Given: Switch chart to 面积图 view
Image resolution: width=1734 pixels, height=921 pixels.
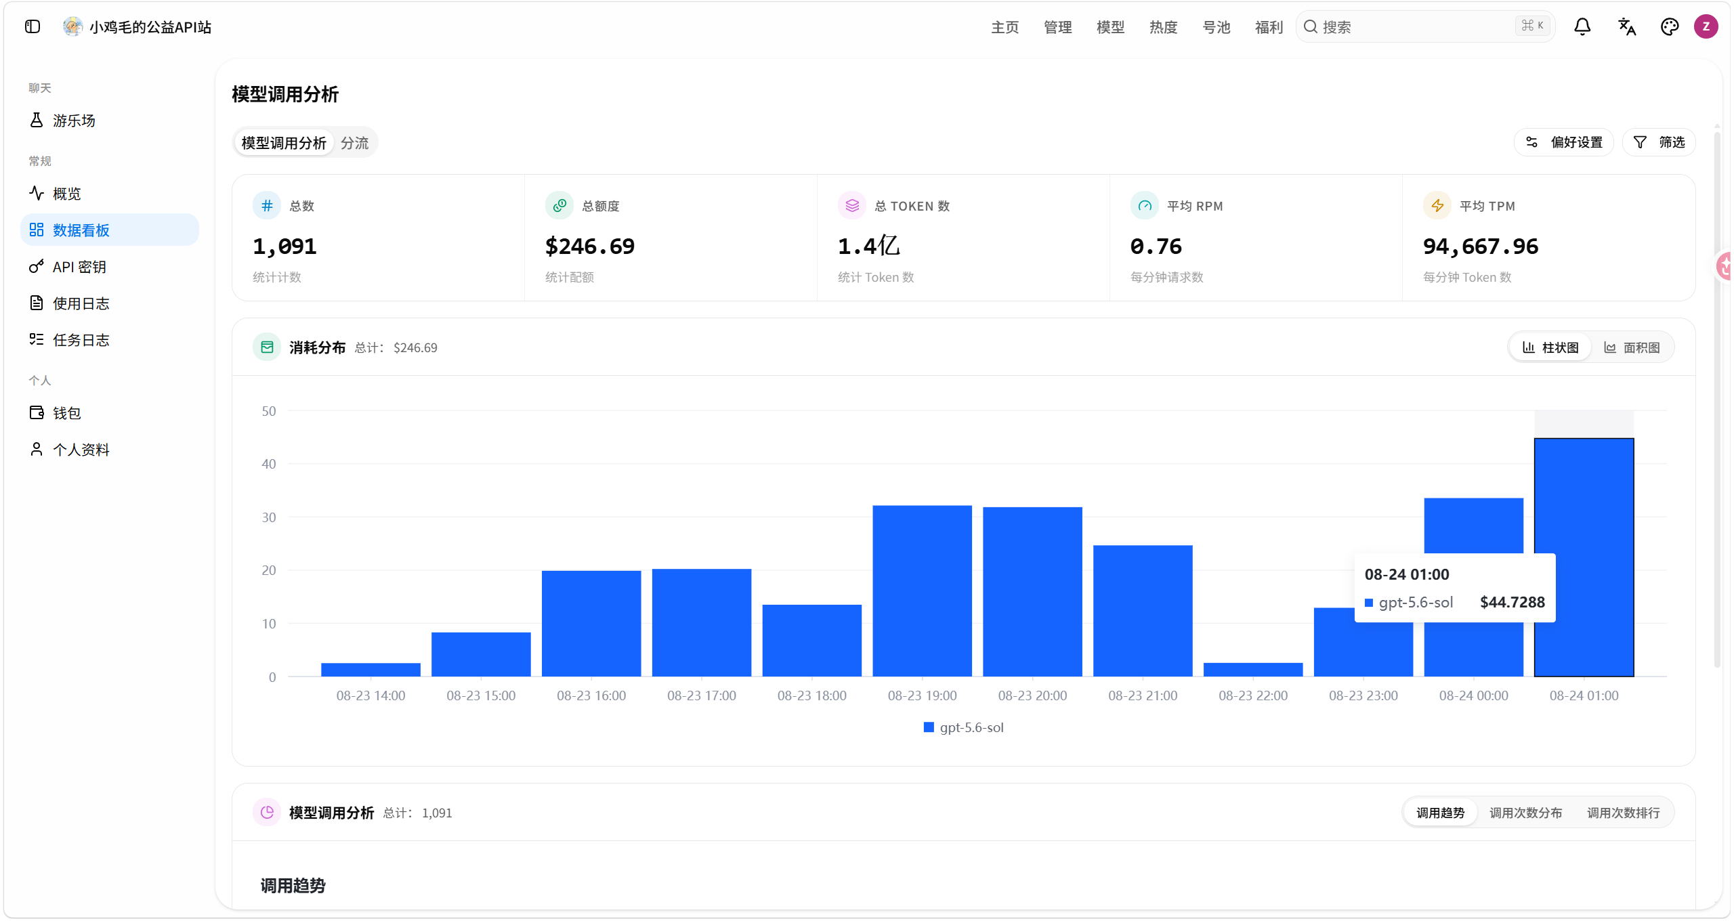Looking at the screenshot, I should point(1632,347).
